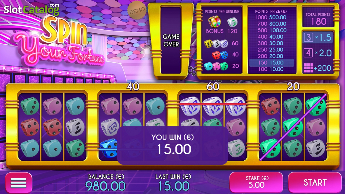Click the YOU WIN 15.00 popup
Viewport: 345px width, 194px height.
point(172,145)
